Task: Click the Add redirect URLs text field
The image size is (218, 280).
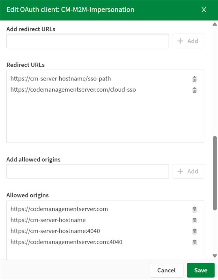Action: coord(88,41)
